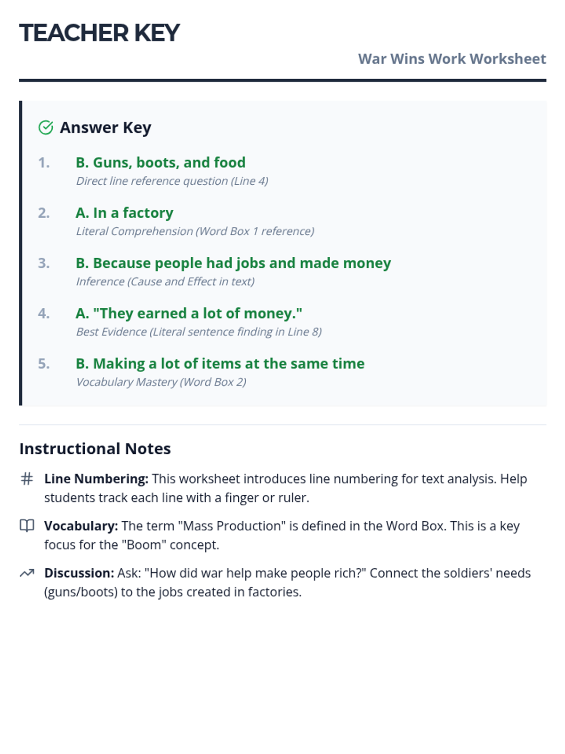Click the Vocabulary Mastery explanation note
The height and width of the screenshot is (754, 565).
pyautogui.click(x=161, y=382)
